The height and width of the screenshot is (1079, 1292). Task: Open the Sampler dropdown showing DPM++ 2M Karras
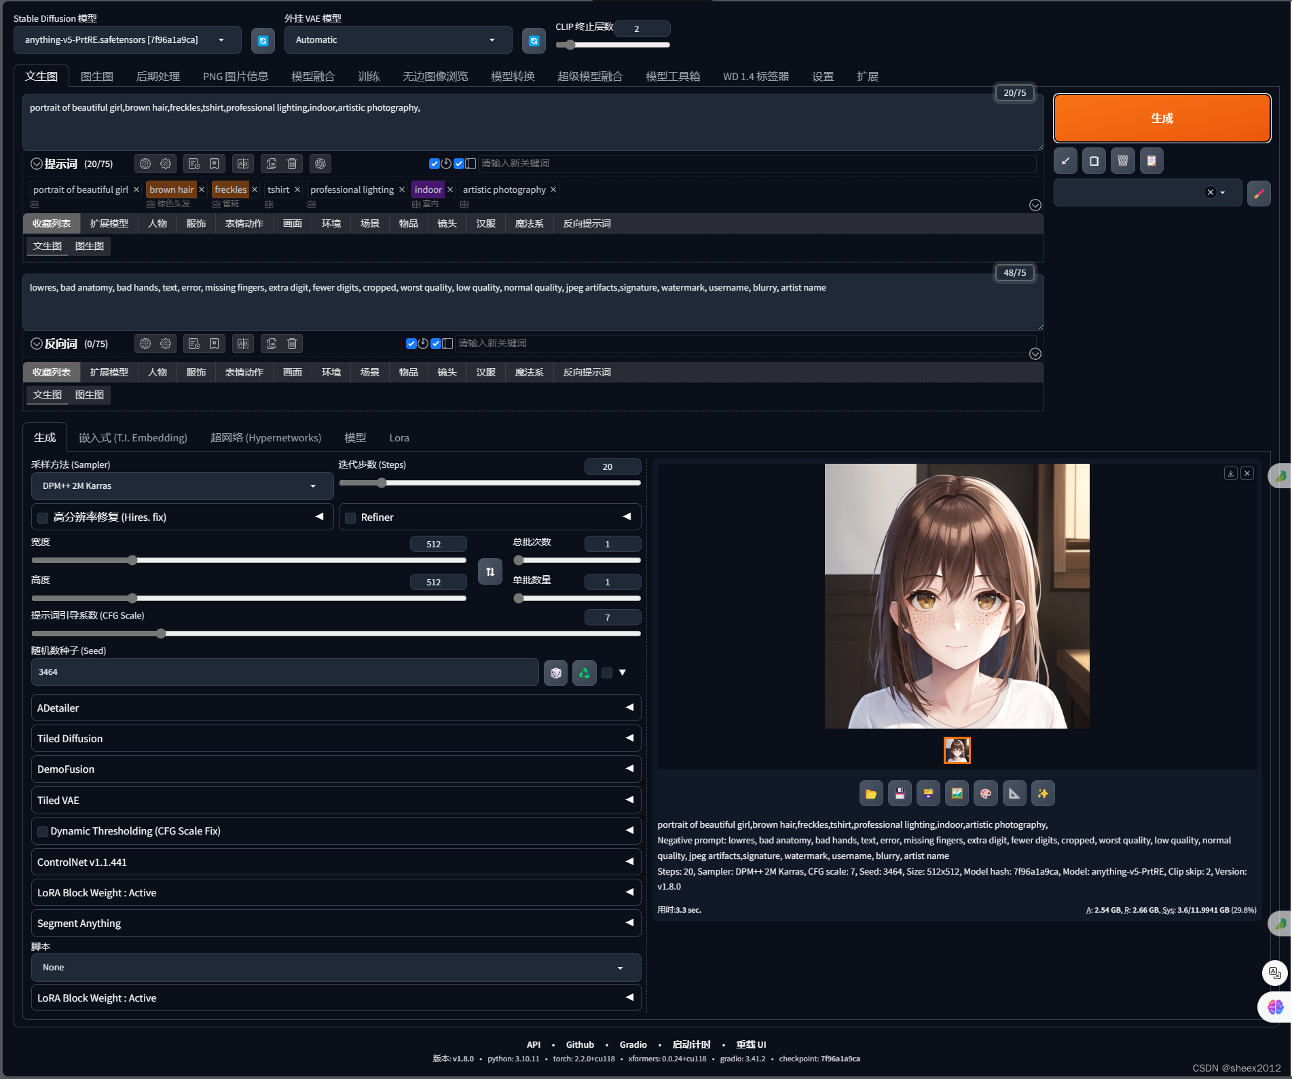(182, 486)
